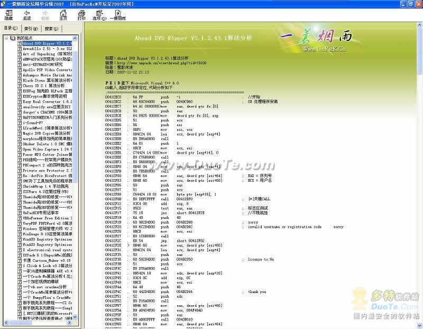This screenshot has height=329, width=423.
Task: Click the www.unpack.cn viewthread link
Action: pos(162,63)
